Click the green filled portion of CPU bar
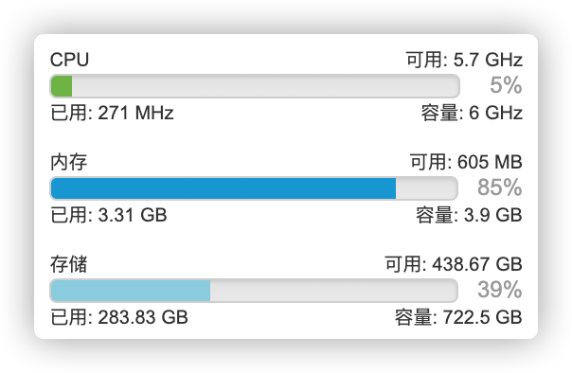The width and height of the screenshot is (572, 373). pyautogui.click(x=62, y=86)
